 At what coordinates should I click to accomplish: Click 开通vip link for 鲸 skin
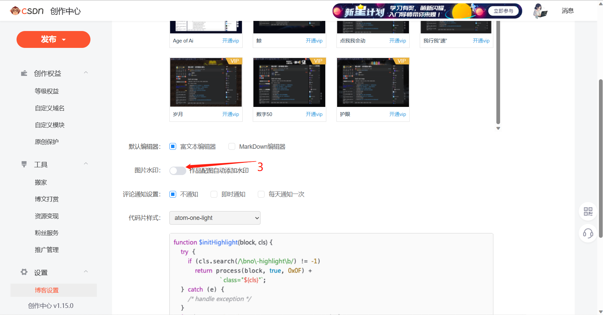(314, 41)
